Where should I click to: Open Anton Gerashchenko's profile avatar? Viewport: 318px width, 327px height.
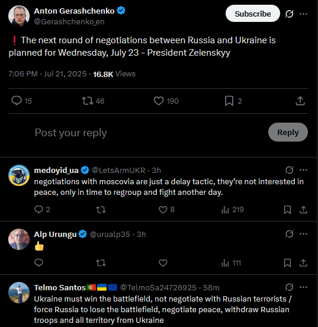[x=19, y=16]
